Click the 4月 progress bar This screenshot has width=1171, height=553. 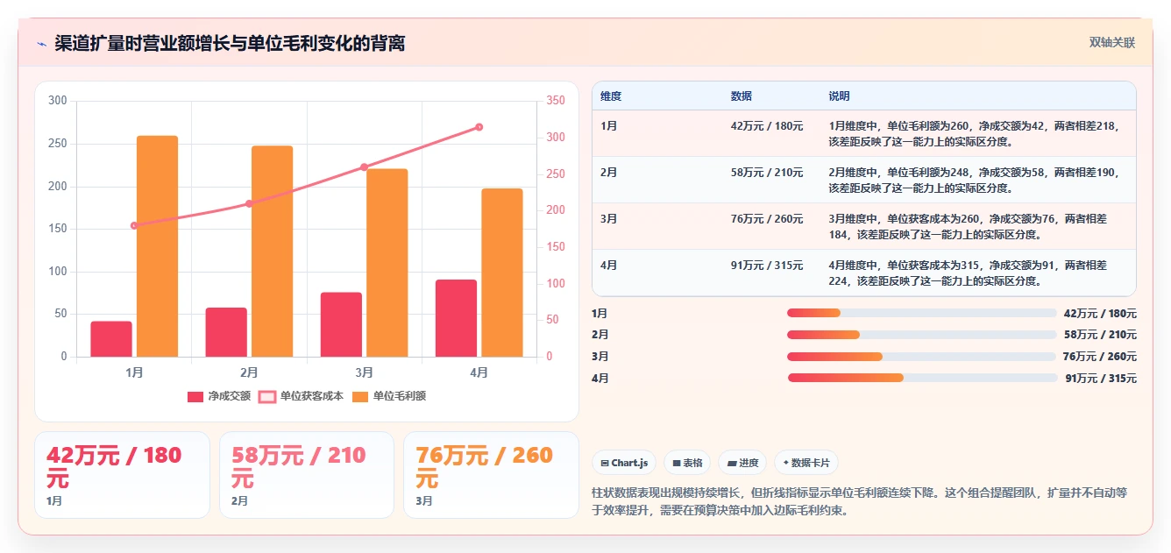coord(922,378)
